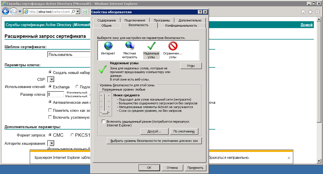The height and width of the screenshot is (174, 323).
Task: Switch to the Конфиденциальность tab
Action: click(181, 26)
